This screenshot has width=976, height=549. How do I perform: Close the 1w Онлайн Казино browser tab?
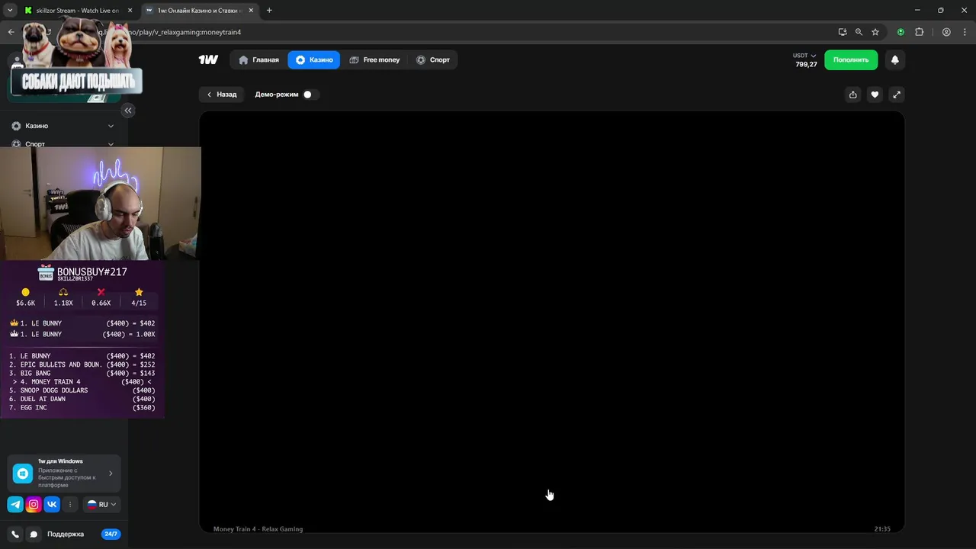tap(251, 11)
